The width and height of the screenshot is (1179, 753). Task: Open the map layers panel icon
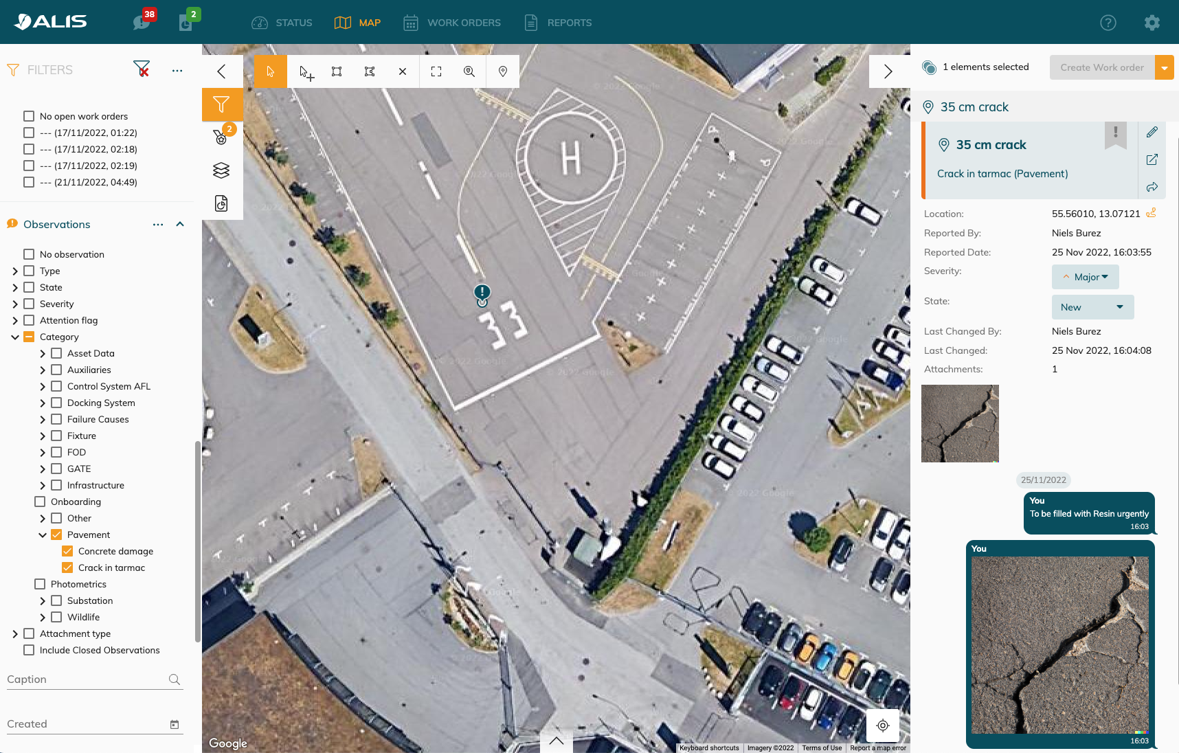tap(221, 170)
